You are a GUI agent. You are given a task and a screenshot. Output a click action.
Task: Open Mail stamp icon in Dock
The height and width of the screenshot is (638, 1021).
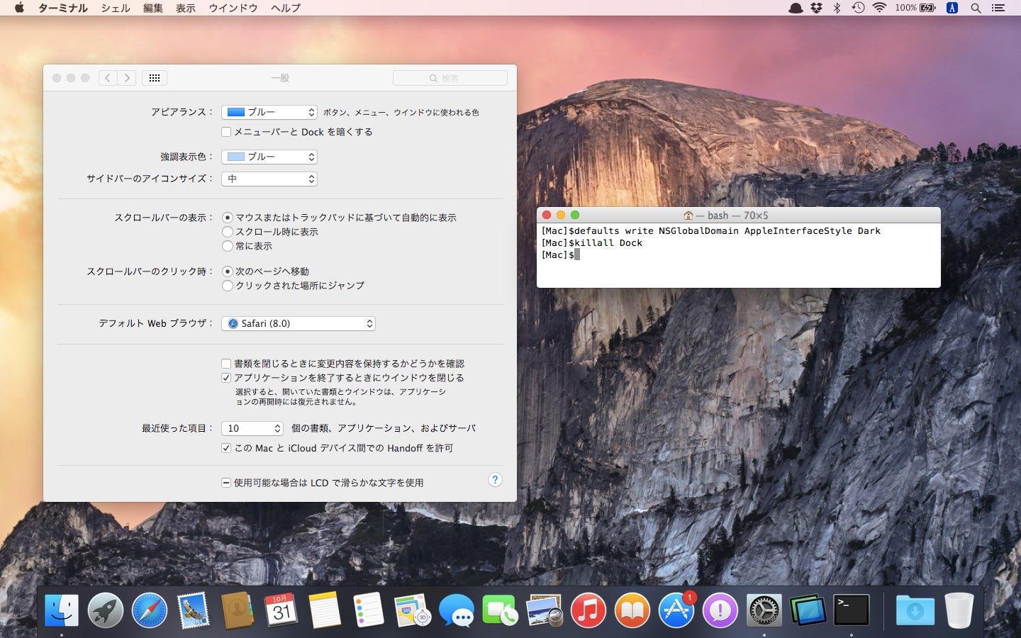194,610
